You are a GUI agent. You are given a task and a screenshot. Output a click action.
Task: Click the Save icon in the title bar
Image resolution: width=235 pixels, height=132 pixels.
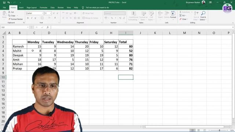click(4, 3)
